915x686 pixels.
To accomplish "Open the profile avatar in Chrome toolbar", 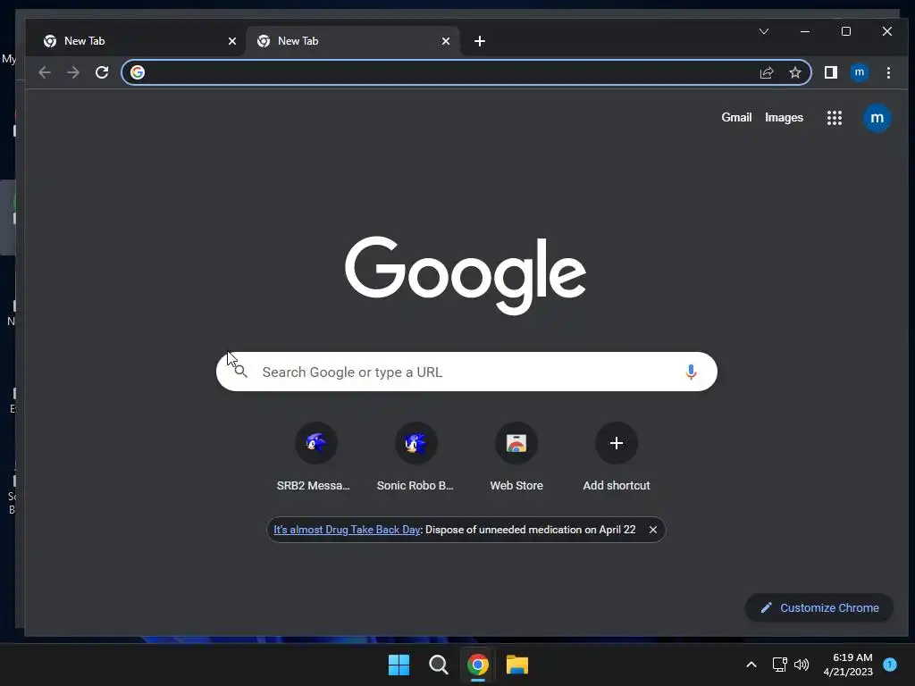I will (859, 72).
